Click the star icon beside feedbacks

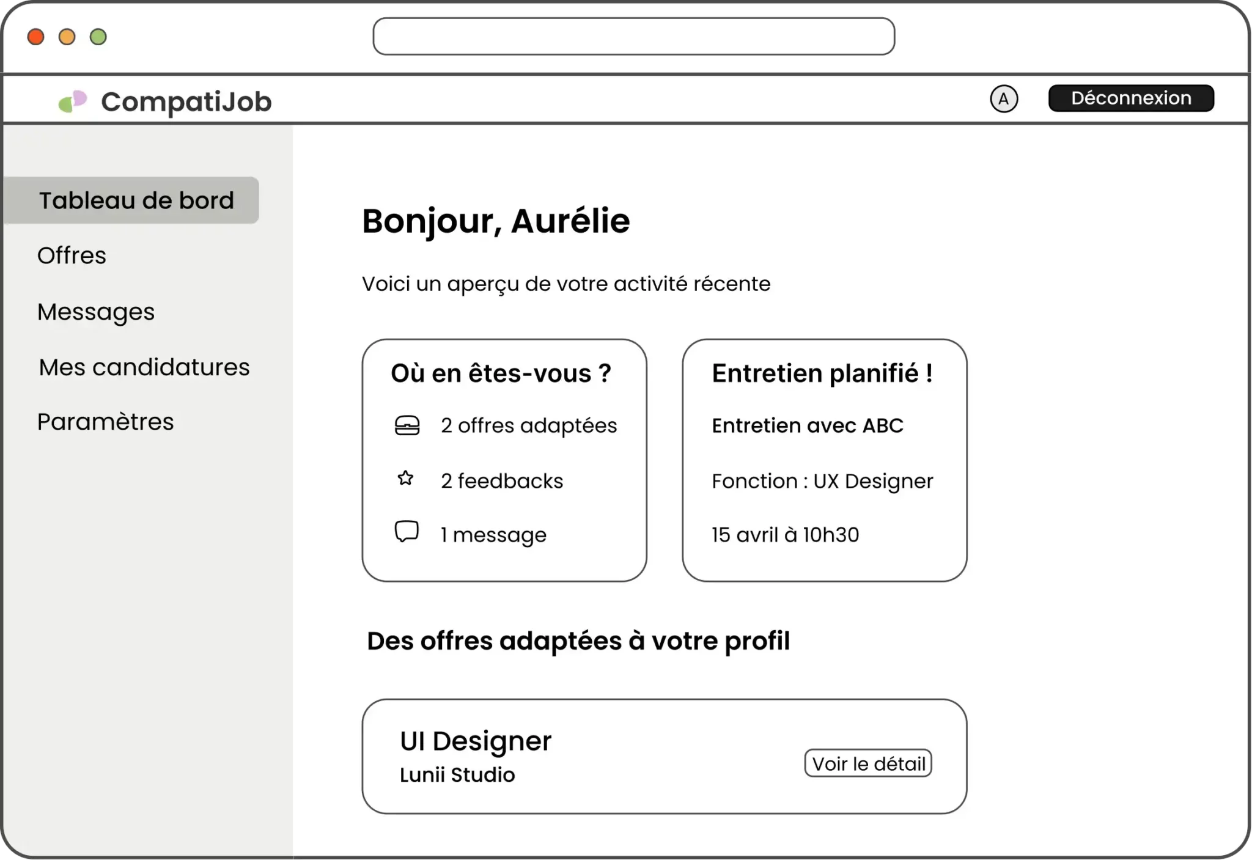405,479
